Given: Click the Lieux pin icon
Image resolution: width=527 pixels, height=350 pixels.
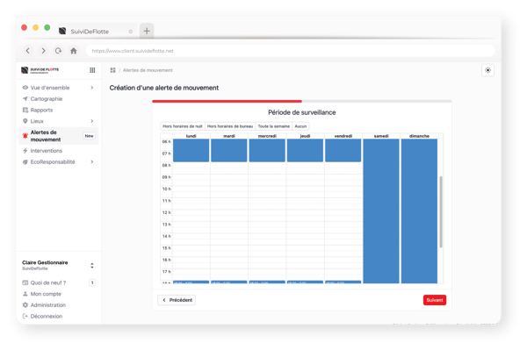Looking at the screenshot, I should pos(25,121).
